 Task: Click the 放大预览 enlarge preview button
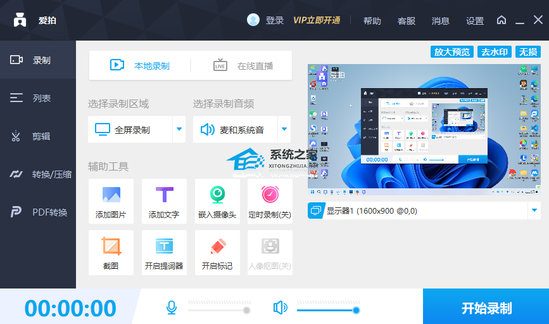(451, 52)
